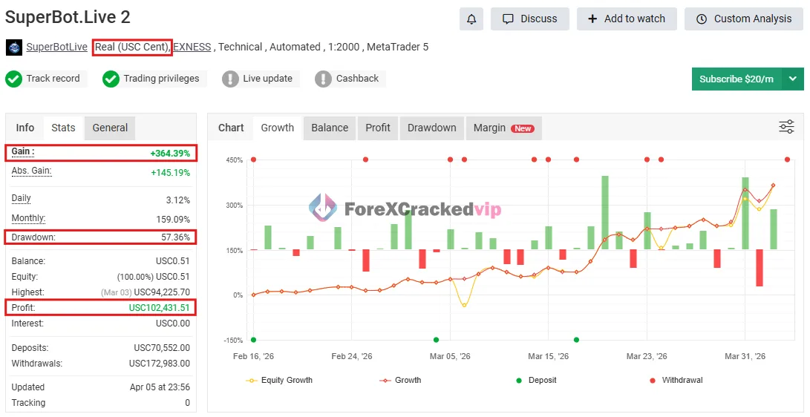Screen dimensions: 810x417
Task: Expand the Subscribe dropdown arrow
Action: [792, 79]
